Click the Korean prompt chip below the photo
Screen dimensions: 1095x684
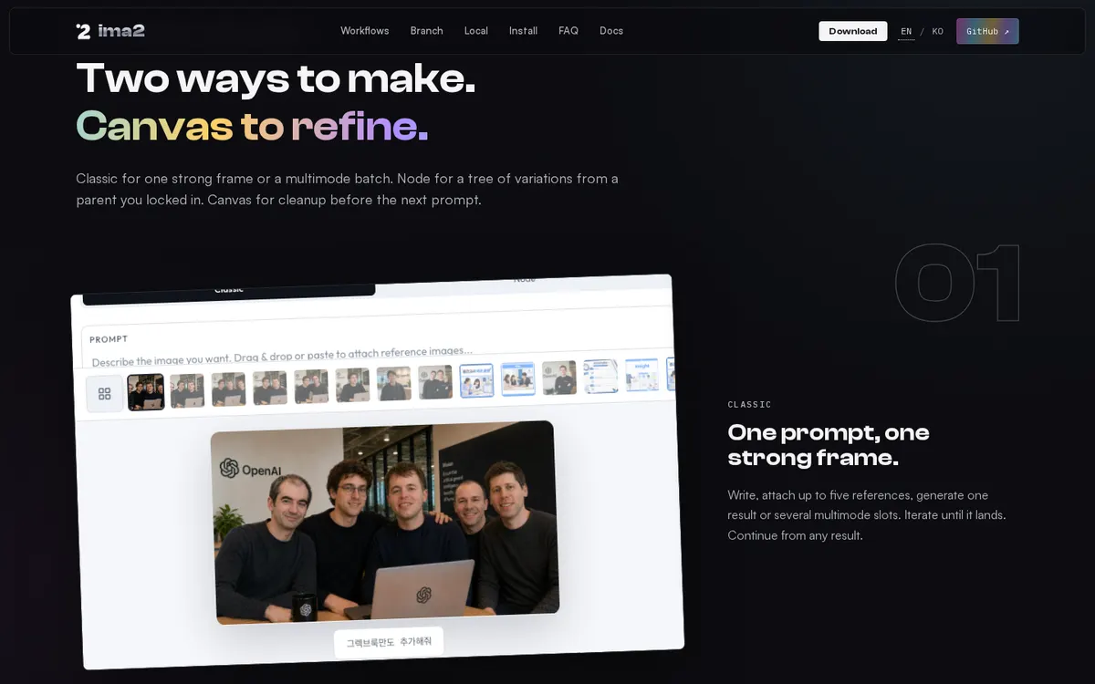(x=389, y=642)
